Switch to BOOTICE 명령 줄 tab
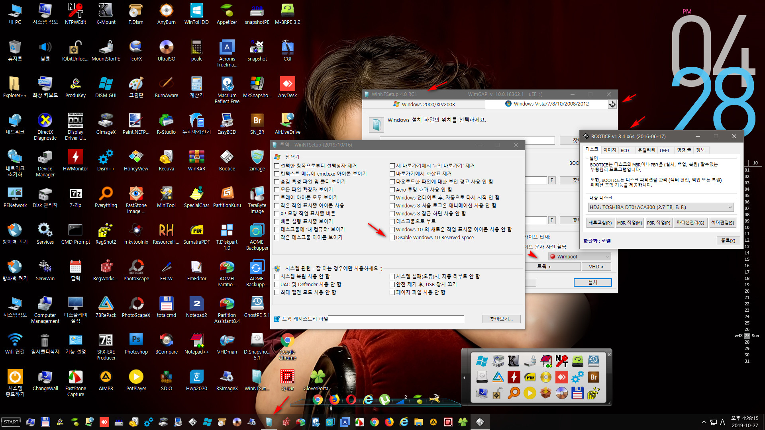The width and height of the screenshot is (765, 430). (684, 150)
